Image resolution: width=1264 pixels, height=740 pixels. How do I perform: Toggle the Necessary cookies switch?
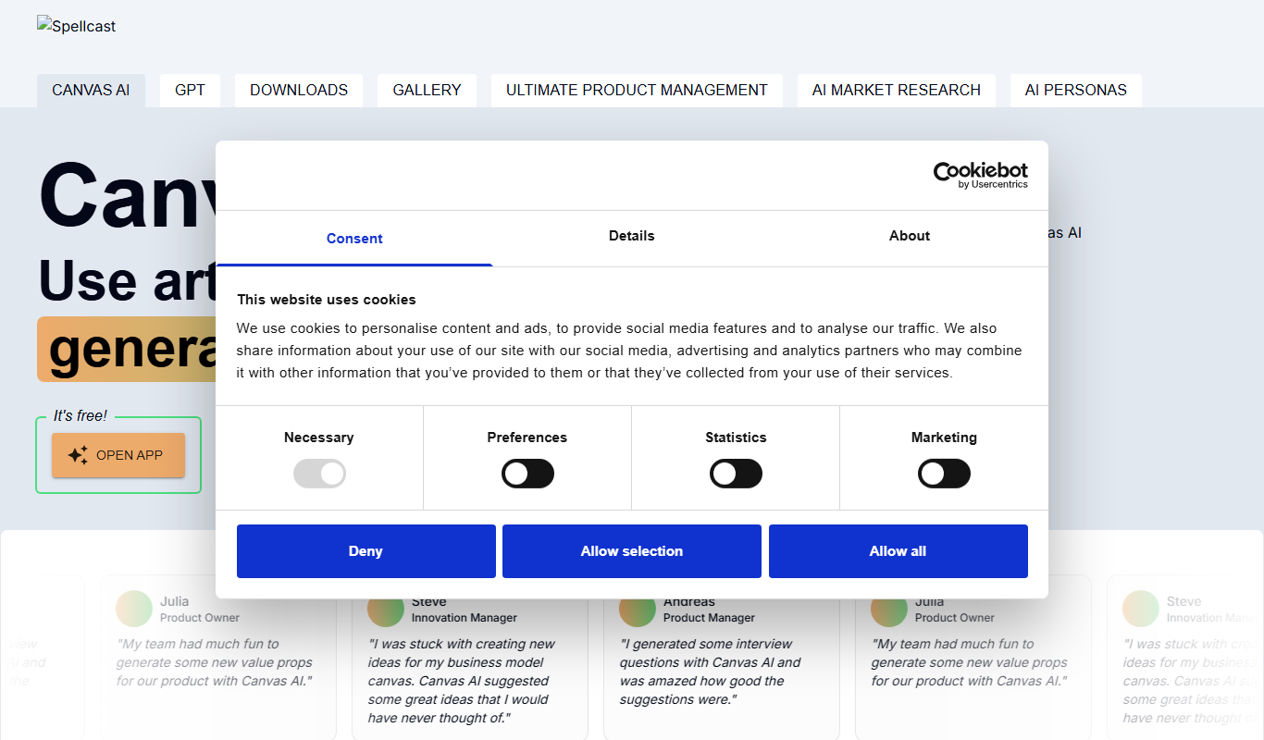click(x=319, y=474)
